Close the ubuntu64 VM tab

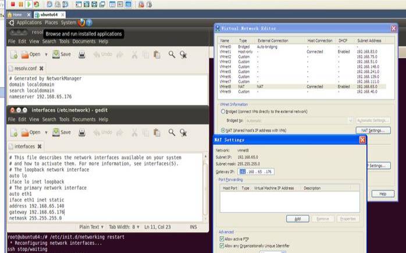(x=62, y=15)
